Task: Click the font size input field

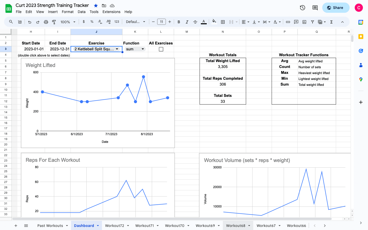Action: 162,22
